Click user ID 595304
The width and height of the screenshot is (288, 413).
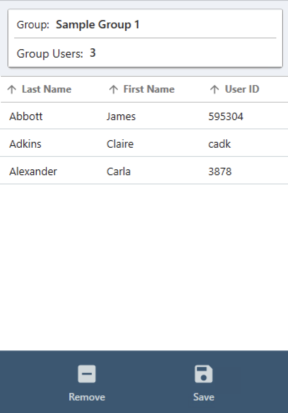226,116
